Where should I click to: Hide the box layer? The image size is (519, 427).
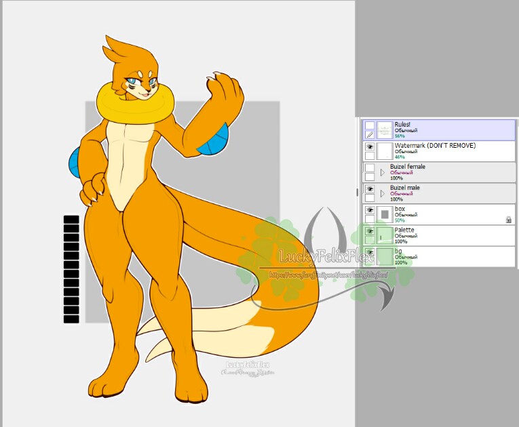tap(370, 210)
